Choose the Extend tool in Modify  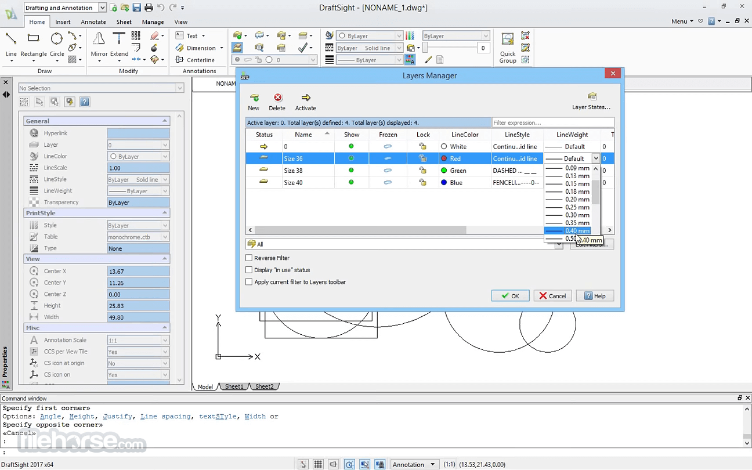tap(119, 45)
